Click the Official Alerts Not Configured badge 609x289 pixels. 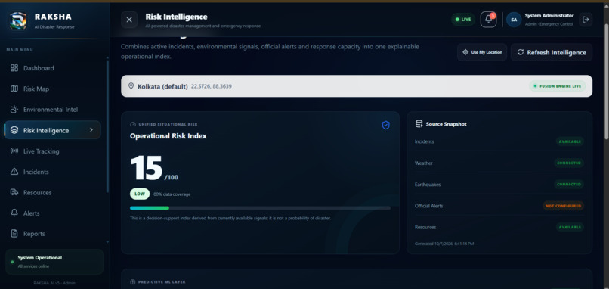[x=563, y=206]
